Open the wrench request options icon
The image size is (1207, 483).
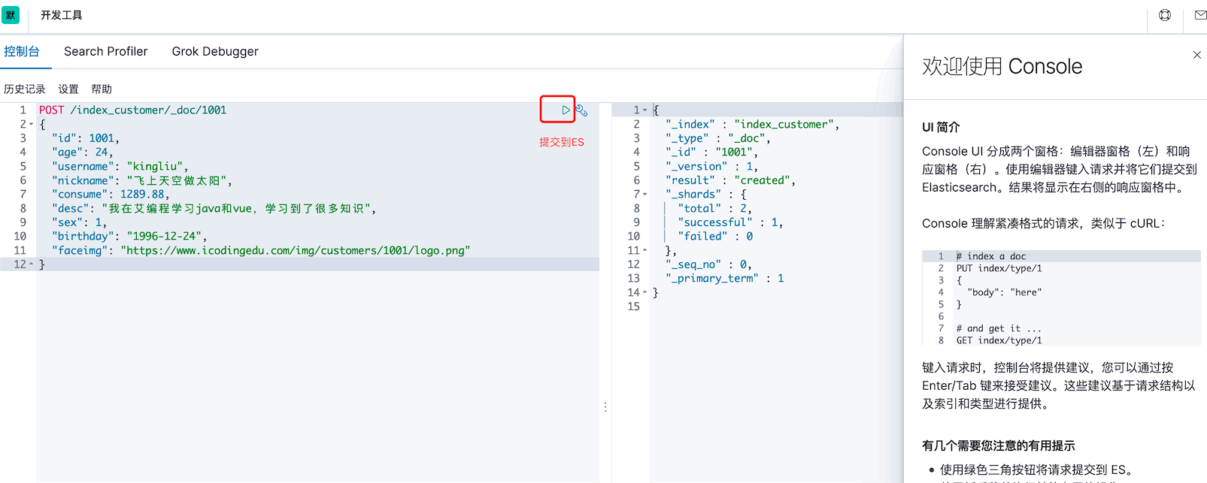pyautogui.click(x=581, y=110)
